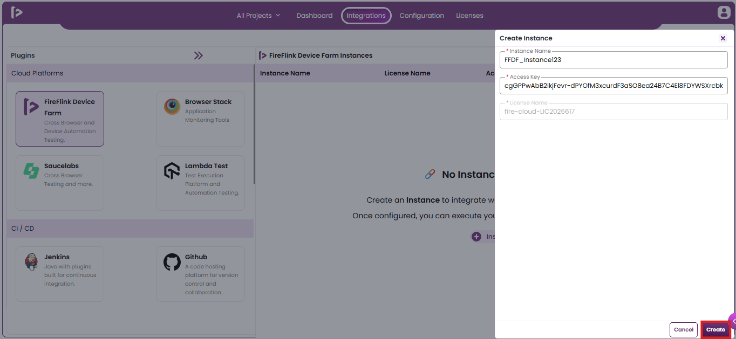Click the Create button

715,330
